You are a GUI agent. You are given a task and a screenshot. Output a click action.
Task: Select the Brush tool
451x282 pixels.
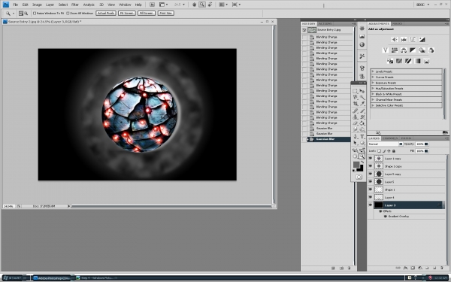[x=362, y=111]
